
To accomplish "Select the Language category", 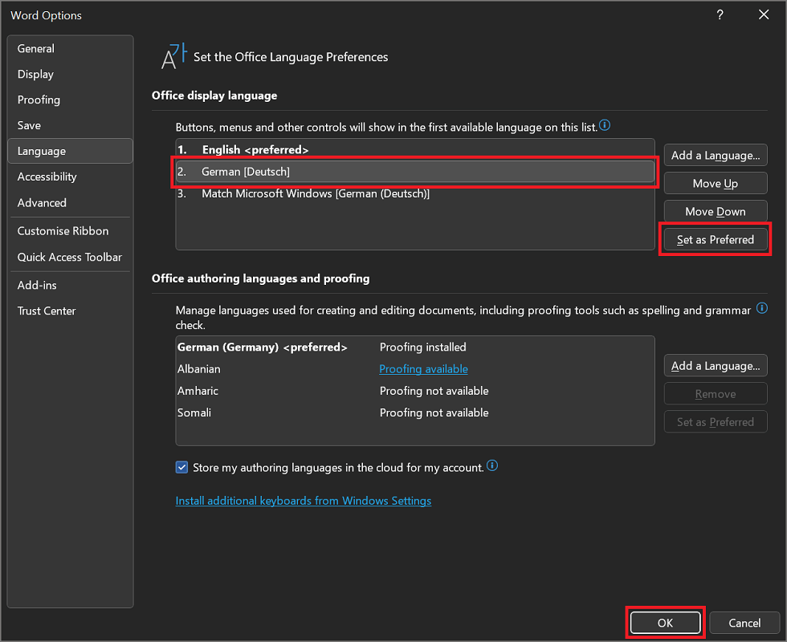I will [71, 151].
